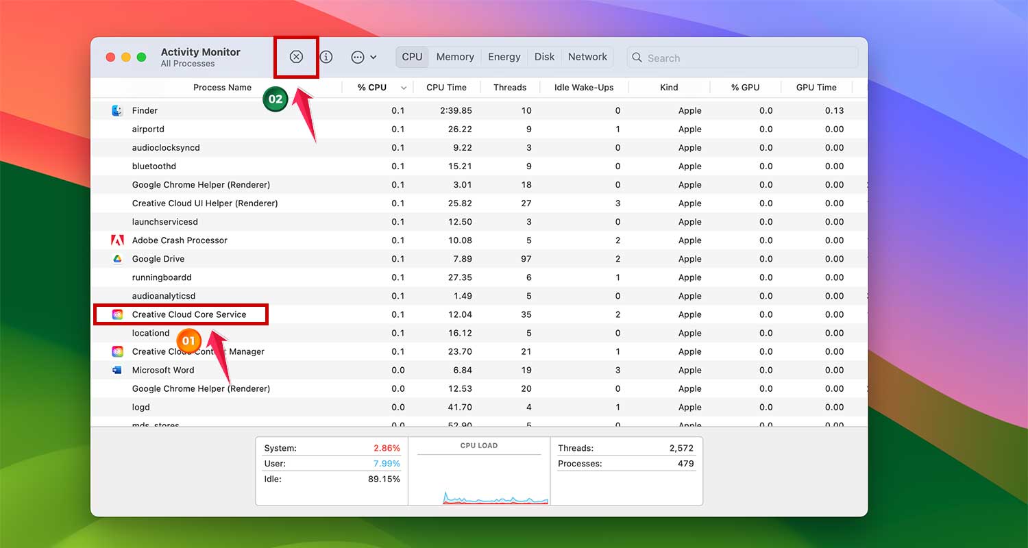Click the Creative Cloud Content Manager icon
This screenshot has height=548, width=1028.
click(117, 351)
